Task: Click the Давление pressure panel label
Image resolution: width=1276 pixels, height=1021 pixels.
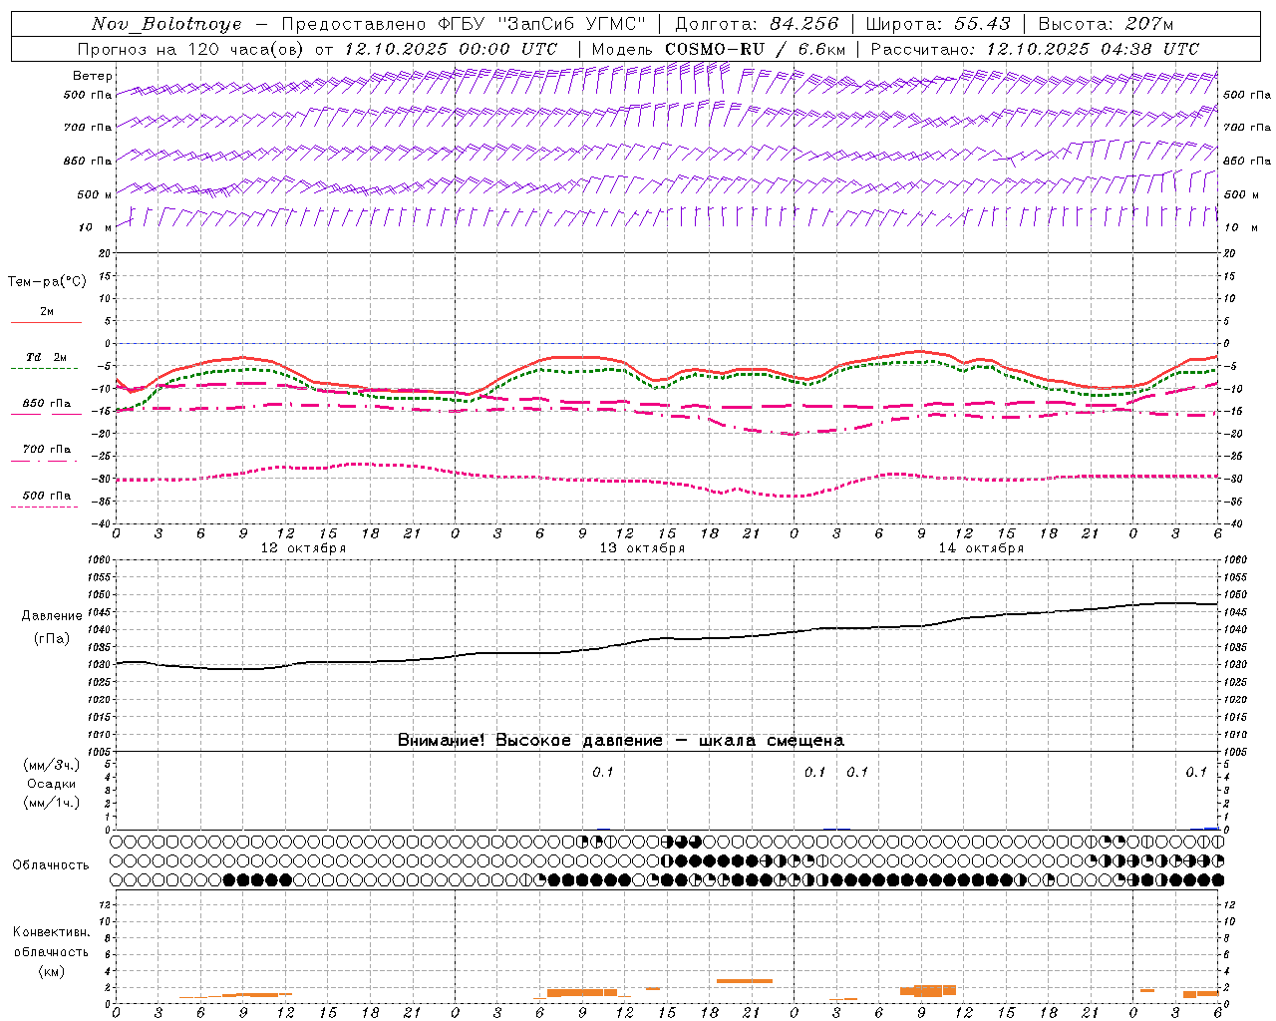Action: [x=51, y=616]
